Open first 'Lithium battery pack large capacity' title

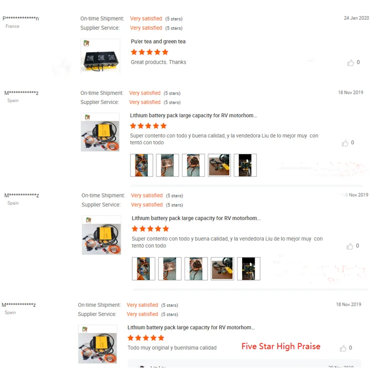point(194,116)
